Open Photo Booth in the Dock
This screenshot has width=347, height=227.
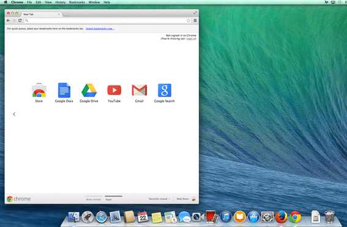coord(212,217)
